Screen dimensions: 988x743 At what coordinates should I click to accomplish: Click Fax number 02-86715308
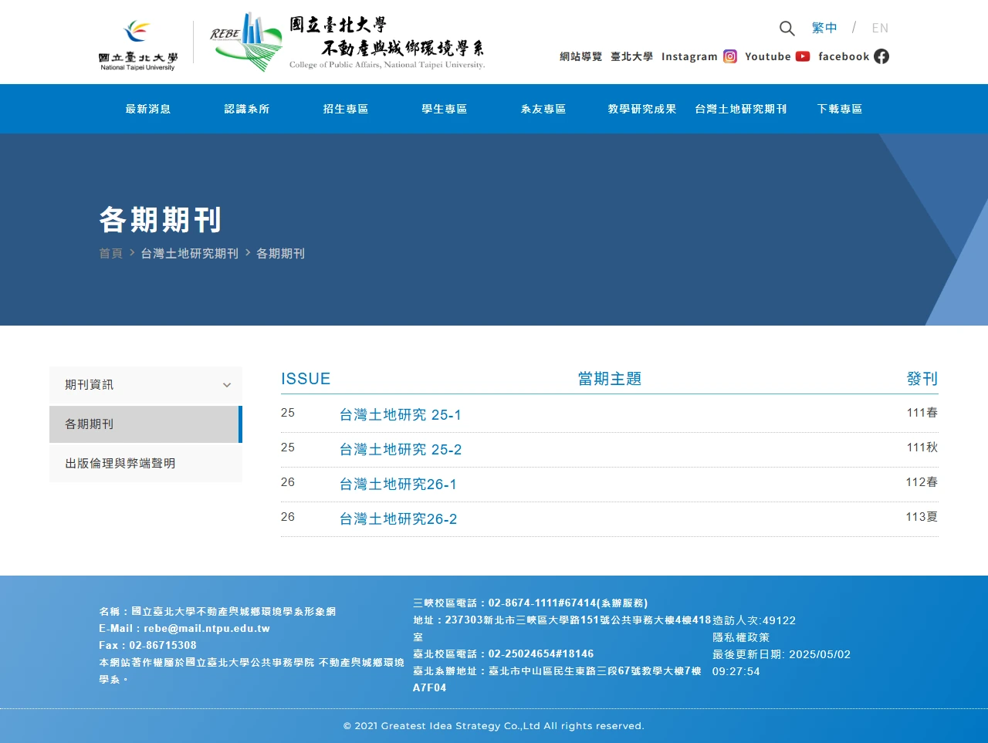point(163,645)
